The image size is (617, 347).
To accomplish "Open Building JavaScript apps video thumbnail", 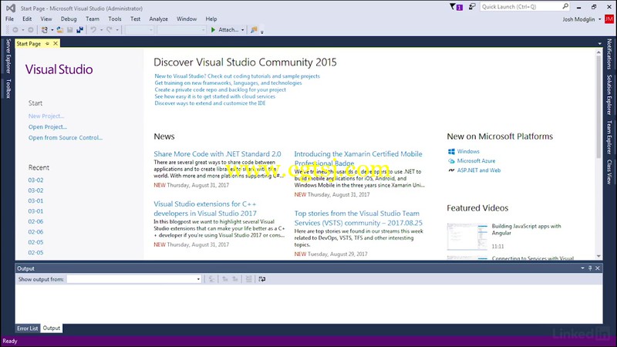I will (x=467, y=237).
